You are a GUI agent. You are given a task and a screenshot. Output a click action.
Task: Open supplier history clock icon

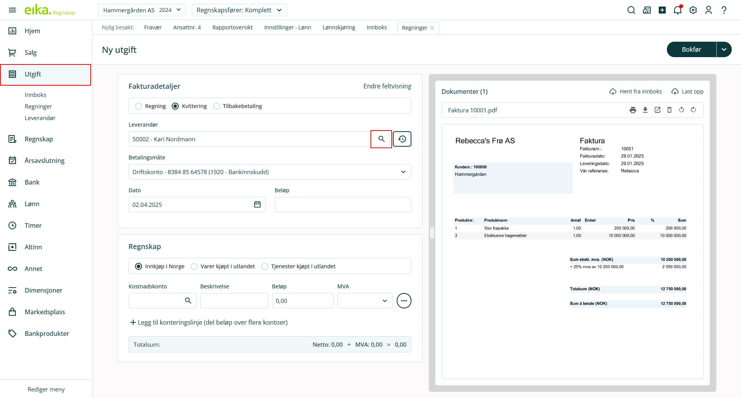[x=402, y=139]
